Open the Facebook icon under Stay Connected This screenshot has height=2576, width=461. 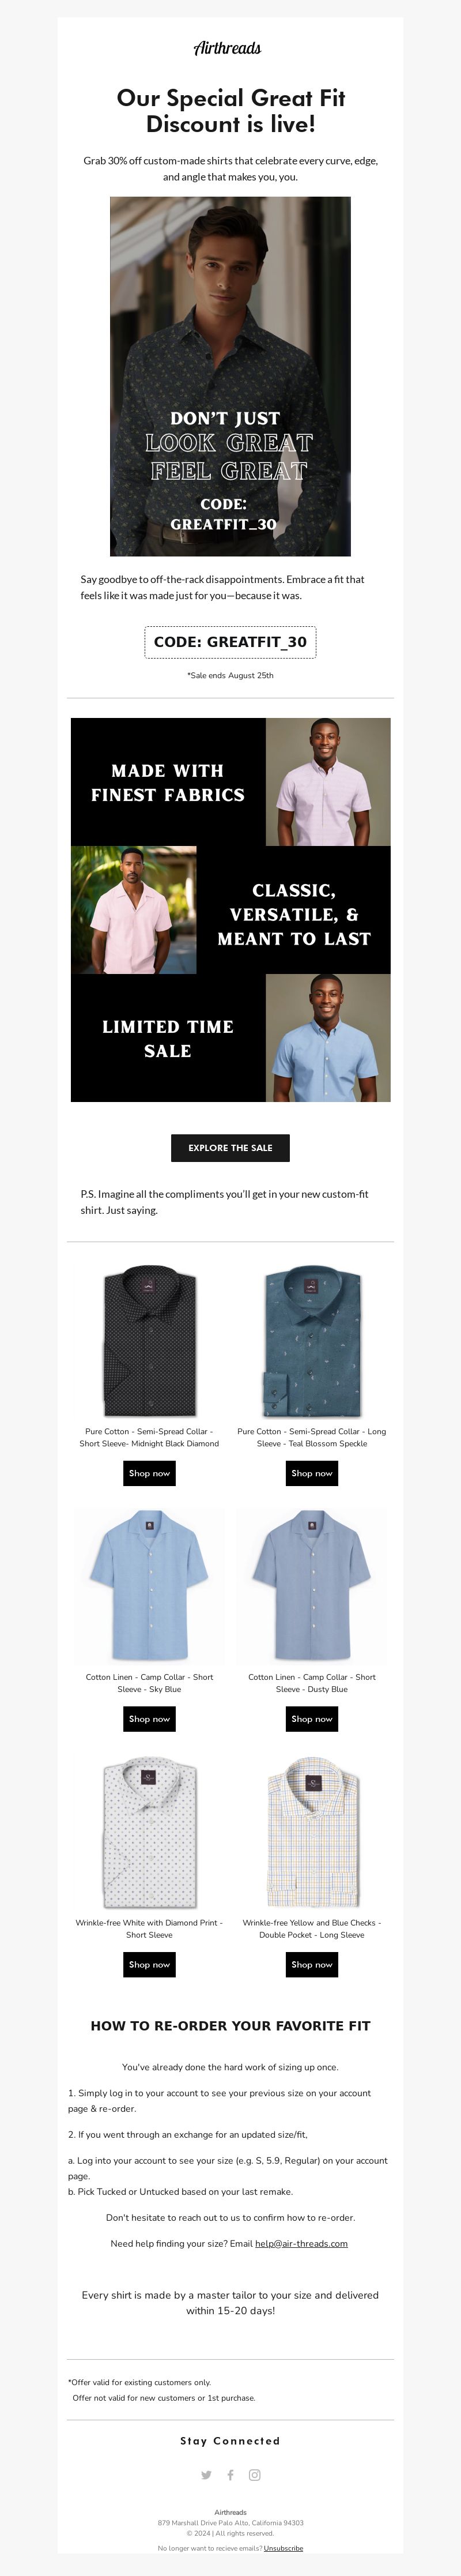(x=230, y=2475)
